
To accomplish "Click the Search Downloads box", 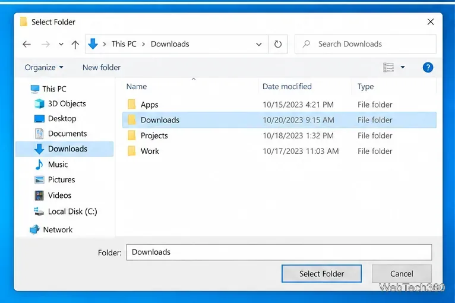I will click(366, 44).
